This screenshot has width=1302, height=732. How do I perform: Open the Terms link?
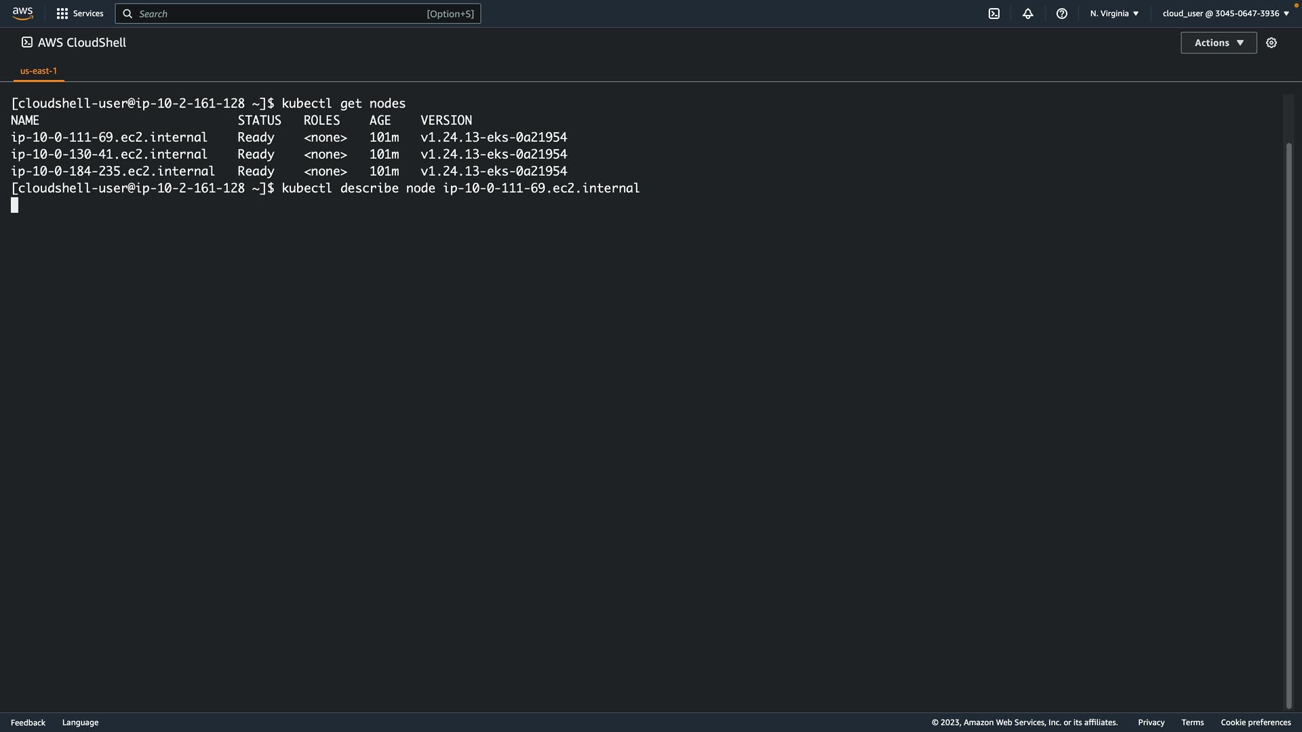point(1192,723)
